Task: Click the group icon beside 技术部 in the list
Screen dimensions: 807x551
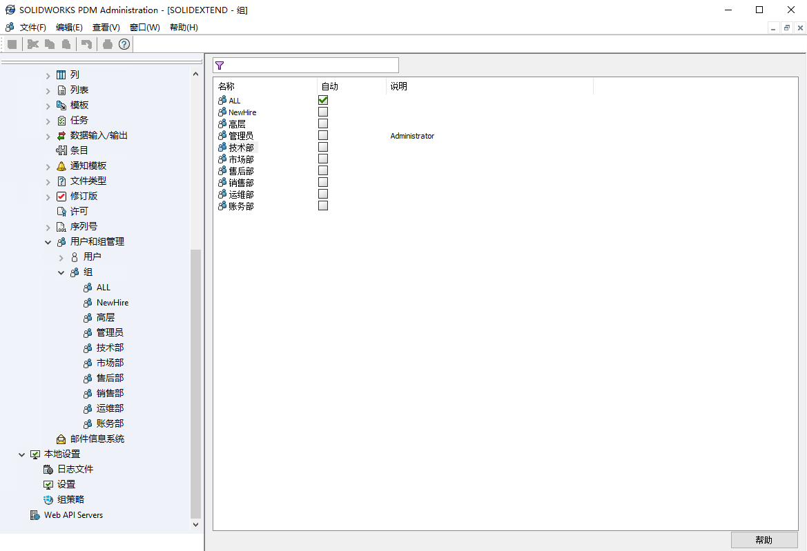Action: coord(220,147)
